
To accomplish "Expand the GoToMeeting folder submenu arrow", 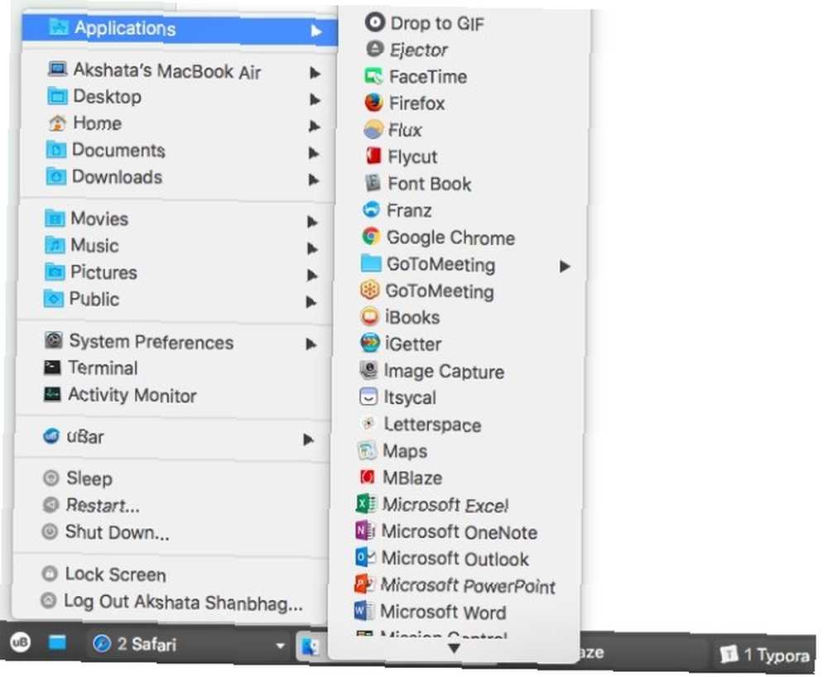I will pyautogui.click(x=565, y=266).
